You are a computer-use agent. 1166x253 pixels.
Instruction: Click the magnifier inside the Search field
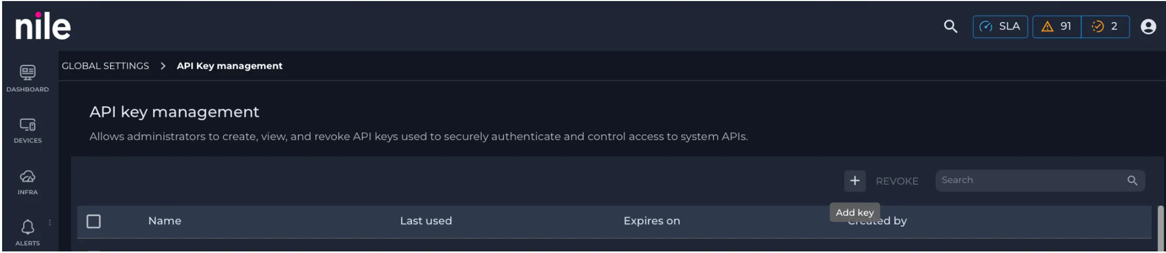coord(1132,181)
